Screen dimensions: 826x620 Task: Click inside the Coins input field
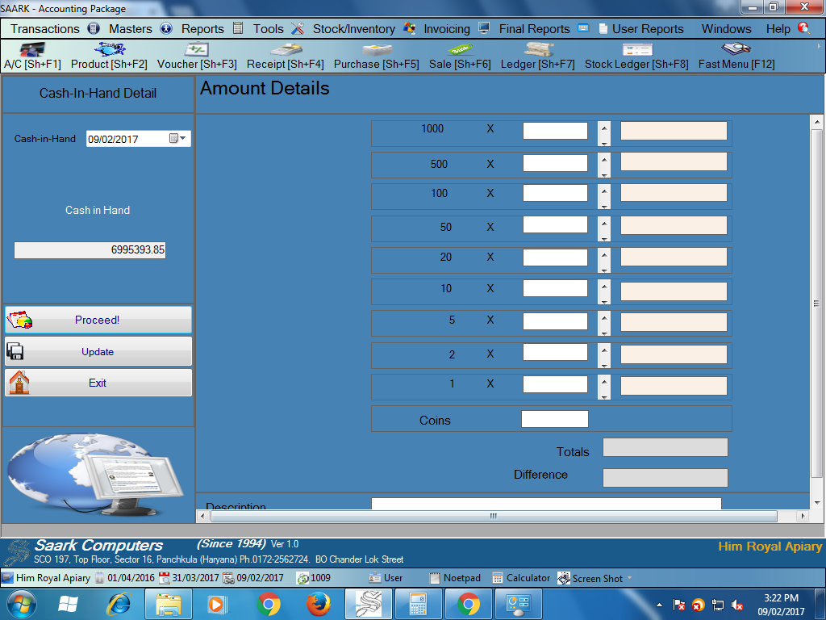[x=555, y=418]
